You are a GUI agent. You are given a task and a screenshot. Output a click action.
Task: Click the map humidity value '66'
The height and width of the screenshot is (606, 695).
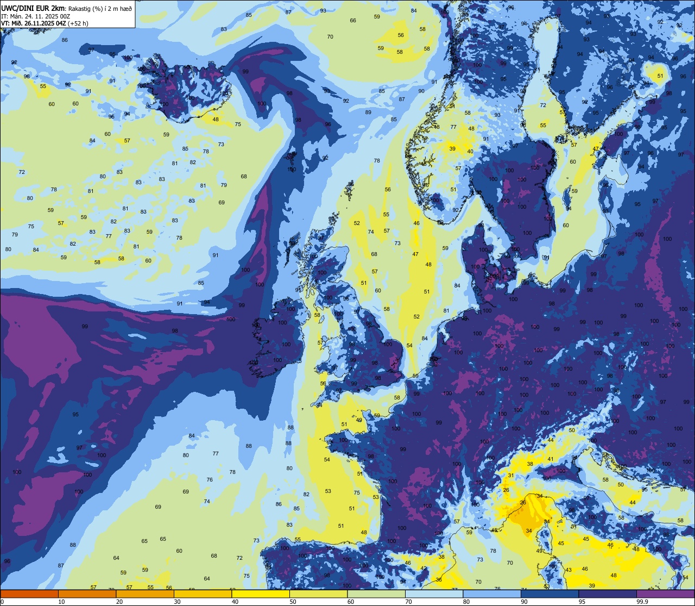pos(353,20)
